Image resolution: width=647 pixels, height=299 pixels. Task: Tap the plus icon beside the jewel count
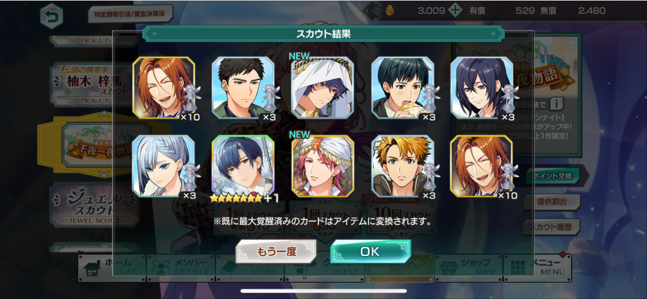pos(455,11)
